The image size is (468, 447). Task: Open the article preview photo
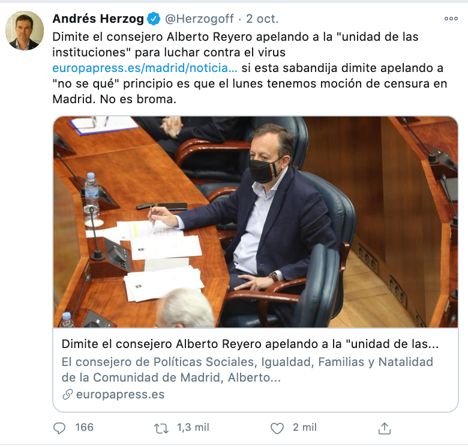coord(256,222)
